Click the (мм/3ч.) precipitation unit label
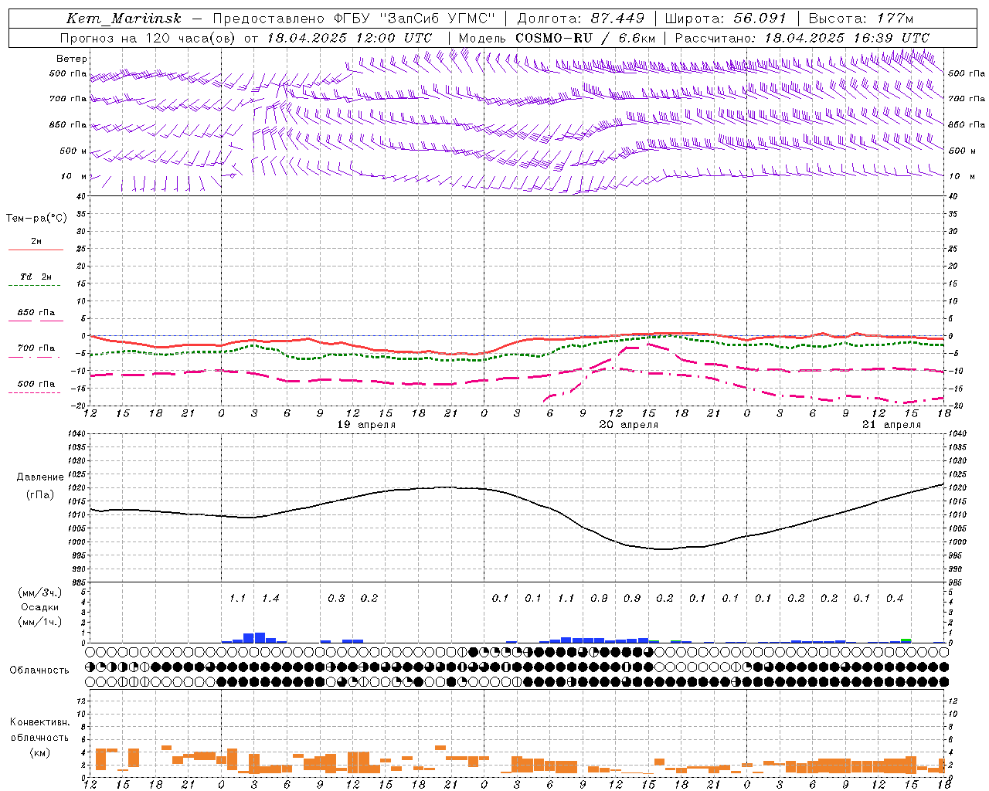 [x=40, y=592]
